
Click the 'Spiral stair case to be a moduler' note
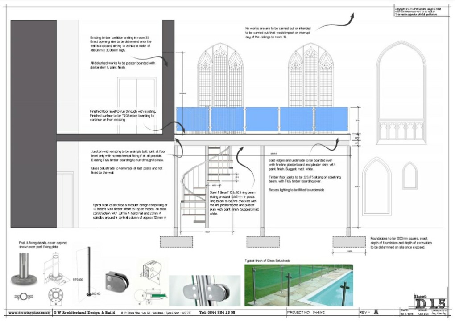tap(130, 211)
